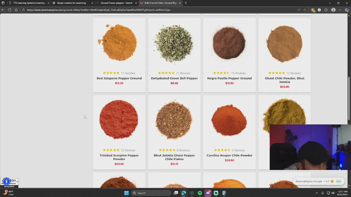
Task: Open the Store rating by Google badge
Action: (318, 181)
